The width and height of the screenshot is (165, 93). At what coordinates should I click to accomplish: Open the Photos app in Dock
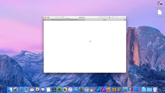[x=65, y=90]
